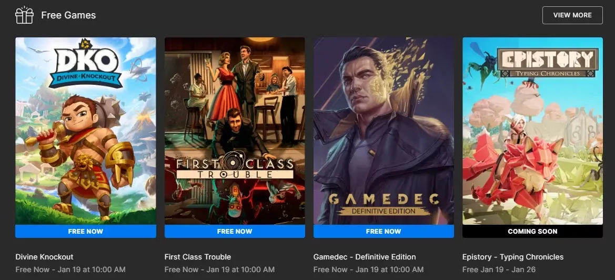Open the Epistory - Typing Chronicles title link
The height and width of the screenshot is (280, 615).
[x=513, y=257]
